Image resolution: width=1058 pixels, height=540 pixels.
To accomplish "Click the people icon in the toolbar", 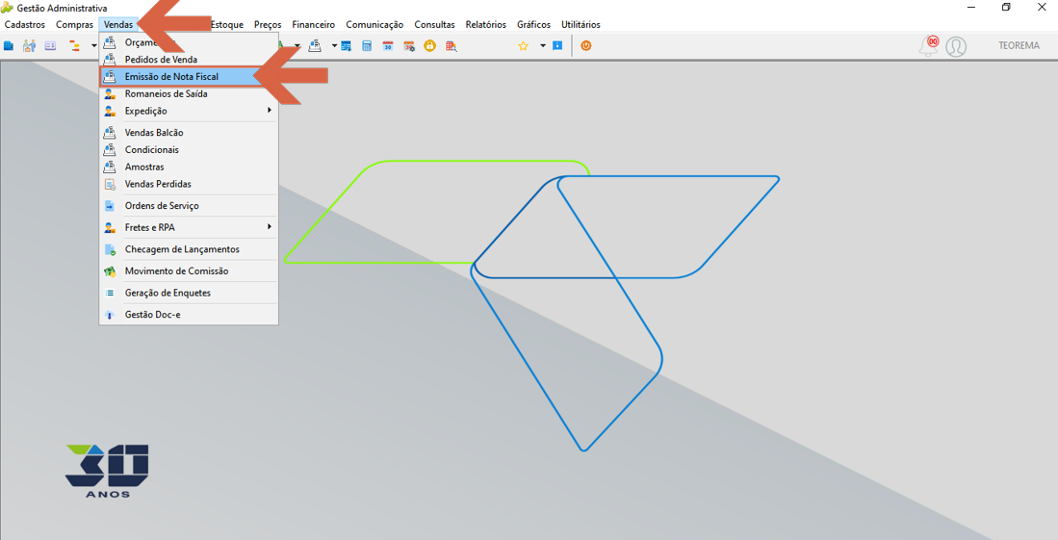I will click(x=29, y=46).
